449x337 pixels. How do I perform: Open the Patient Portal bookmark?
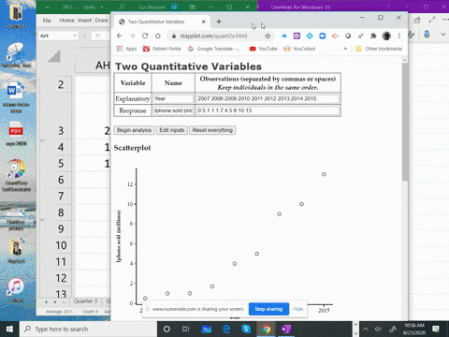162,49
